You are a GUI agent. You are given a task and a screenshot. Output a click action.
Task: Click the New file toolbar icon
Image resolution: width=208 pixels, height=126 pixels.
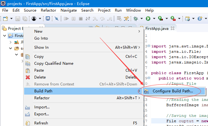(5, 19)
